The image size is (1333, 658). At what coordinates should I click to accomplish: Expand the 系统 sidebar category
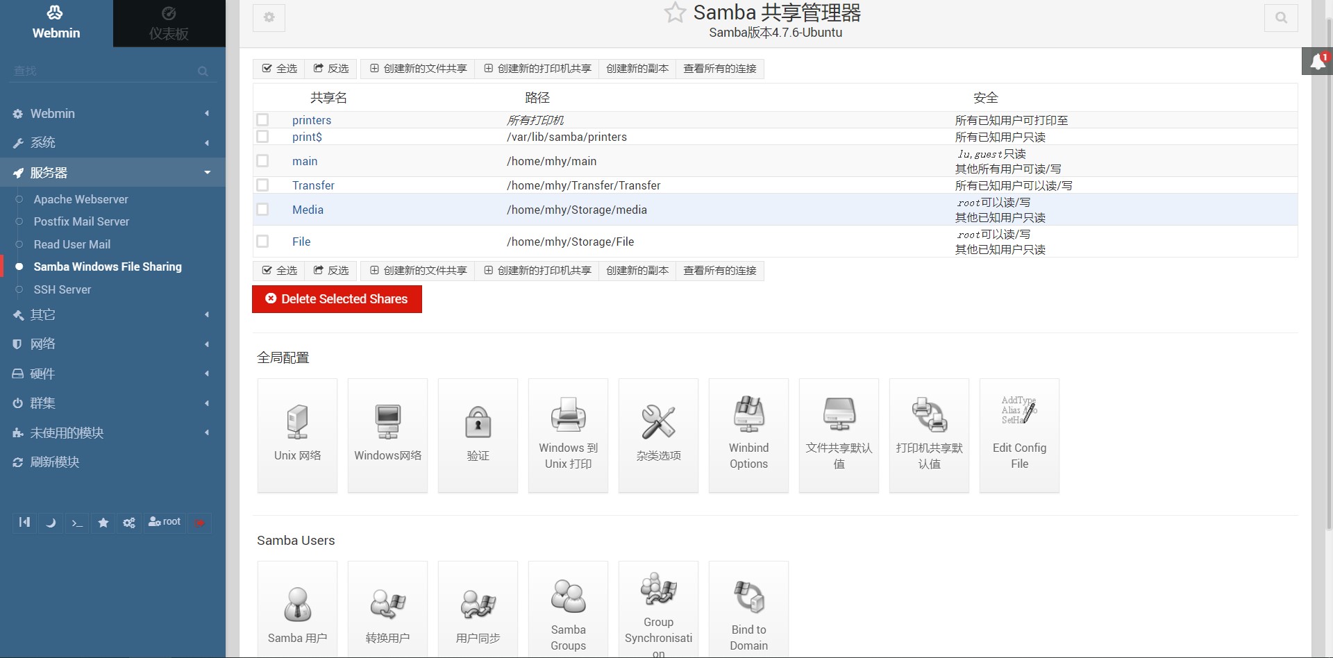pyautogui.click(x=112, y=142)
